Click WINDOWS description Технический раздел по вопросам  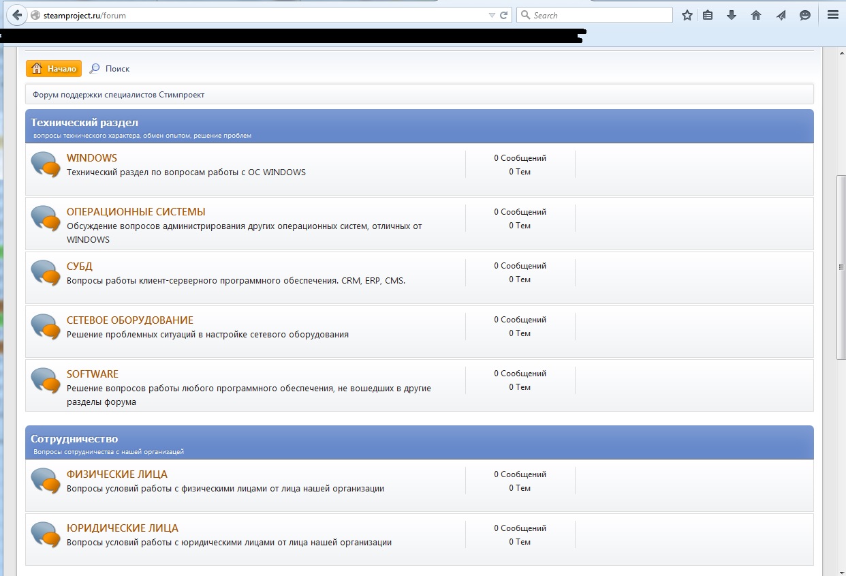click(186, 172)
